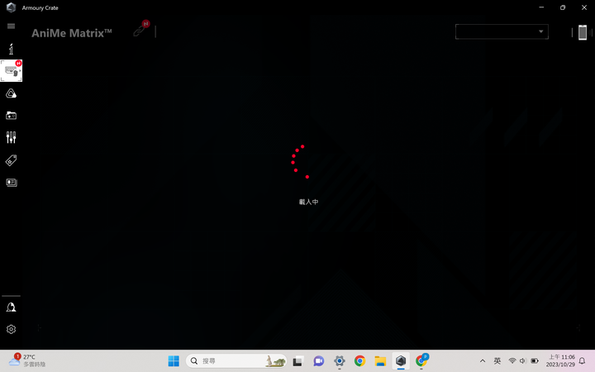Viewport: 595px width, 372px height.
Task: Show hidden system tray icons
Action: tap(483, 361)
